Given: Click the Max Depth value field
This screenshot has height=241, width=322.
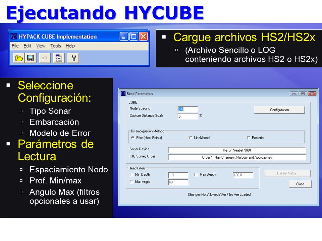Looking at the screenshot, I should (x=243, y=175).
